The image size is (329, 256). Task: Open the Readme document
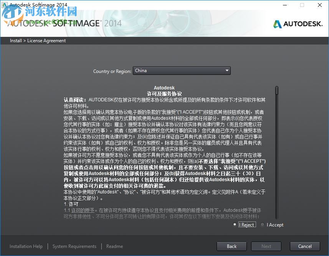pos(114,246)
